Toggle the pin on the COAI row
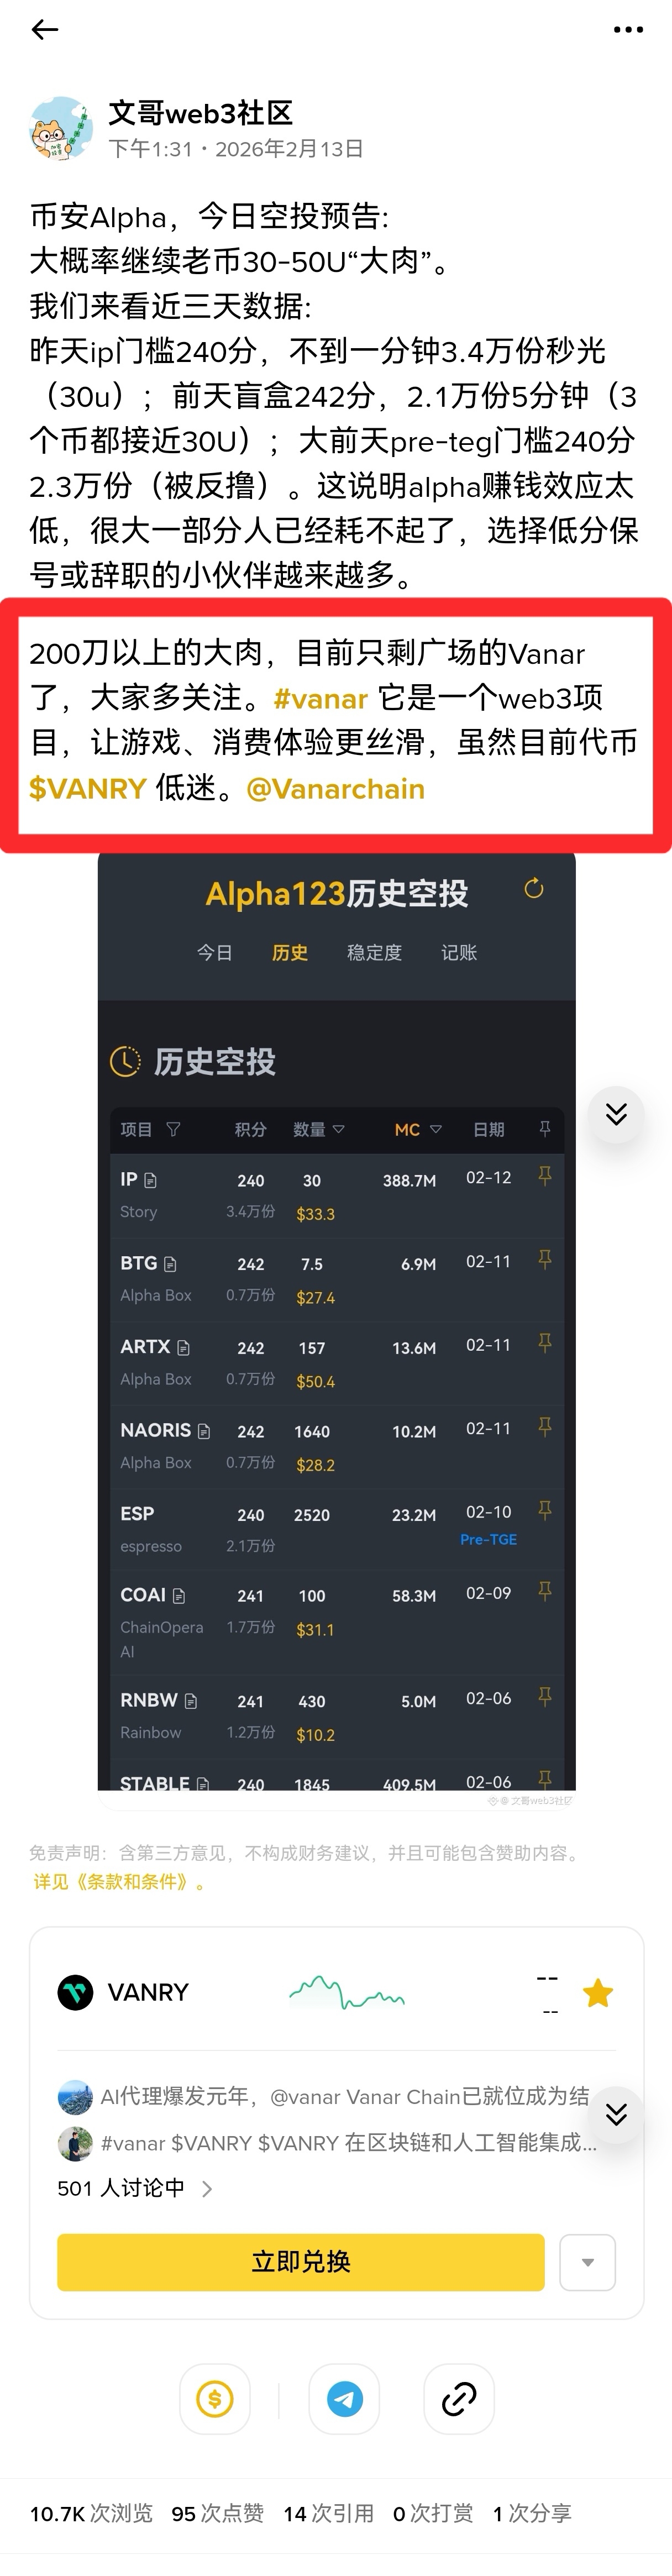The width and height of the screenshot is (672, 2576). point(545,1591)
